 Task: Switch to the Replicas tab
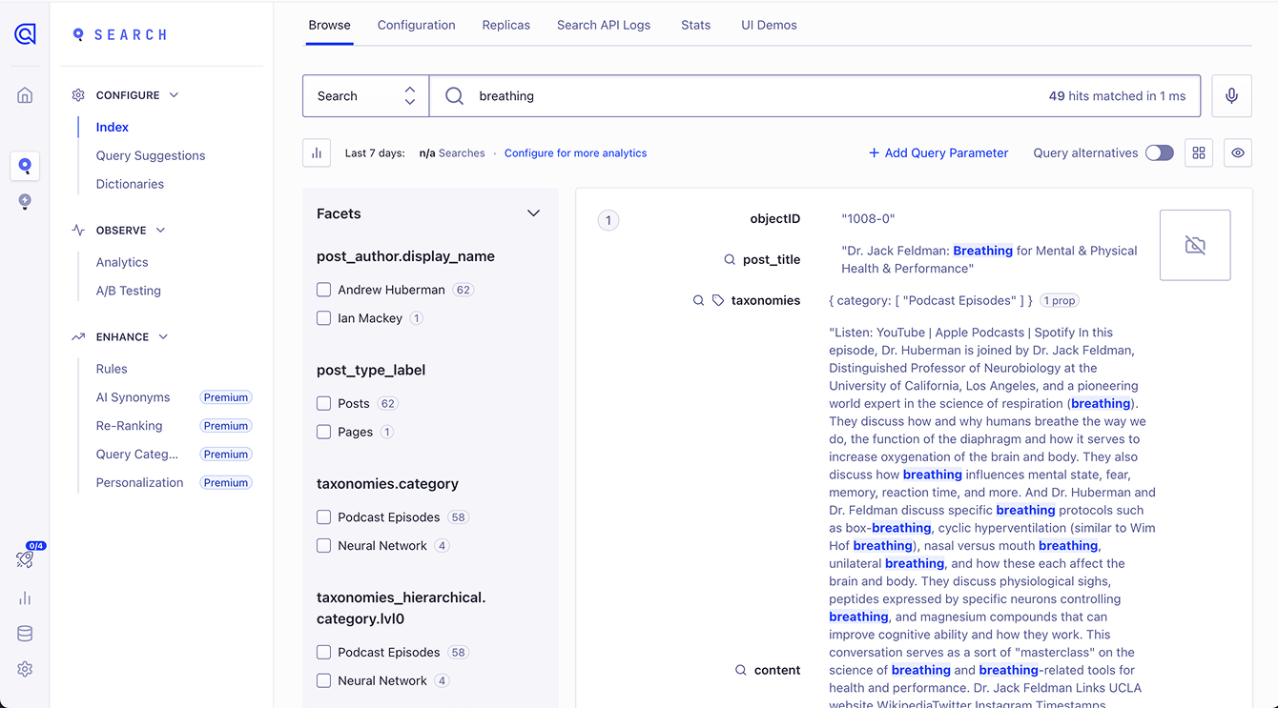coord(506,25)
